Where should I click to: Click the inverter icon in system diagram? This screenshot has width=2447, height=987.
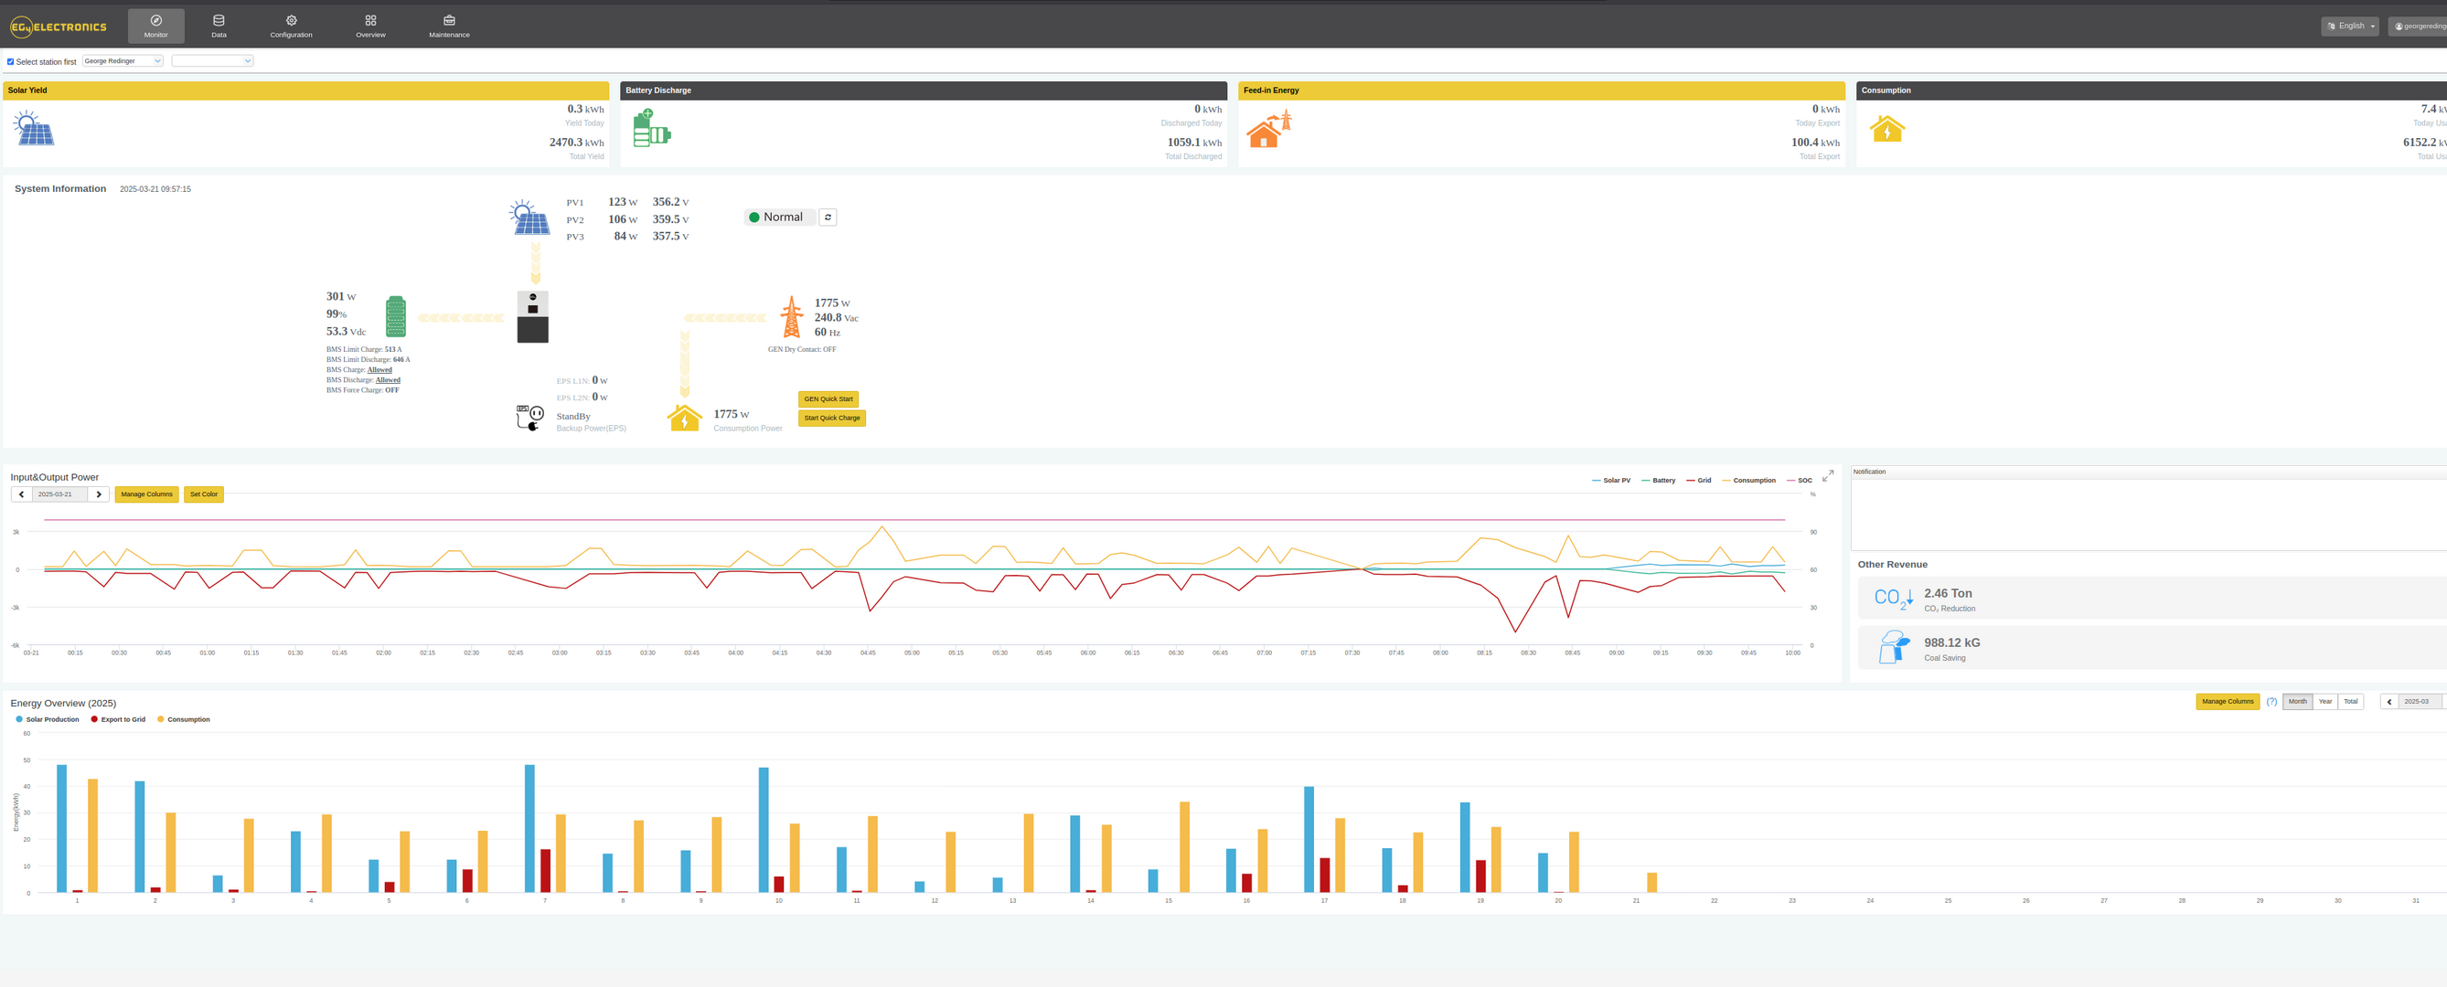(x=532, y=316)
